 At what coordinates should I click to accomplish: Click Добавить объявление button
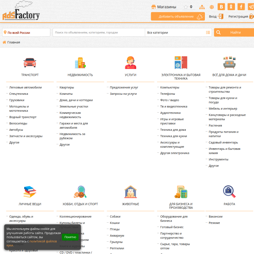click(x=178, y=17)
